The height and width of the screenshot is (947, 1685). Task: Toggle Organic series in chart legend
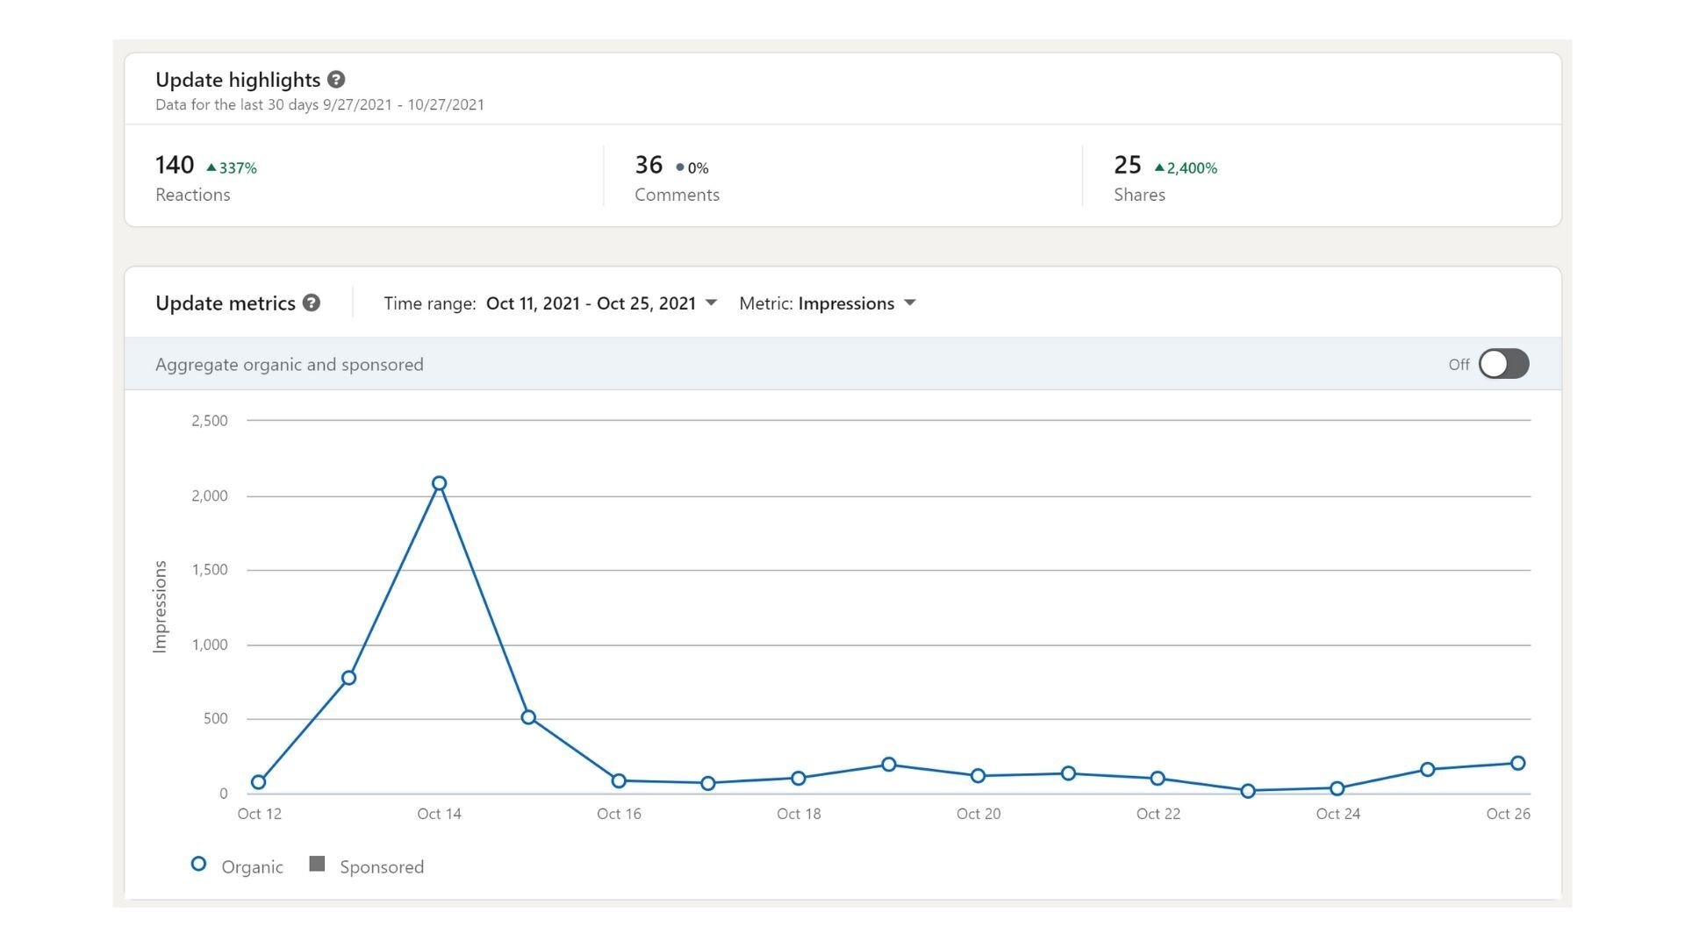pyautogui.click(x=237, y=866)
